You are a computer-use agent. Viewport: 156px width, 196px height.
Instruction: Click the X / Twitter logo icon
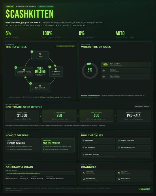84,173
